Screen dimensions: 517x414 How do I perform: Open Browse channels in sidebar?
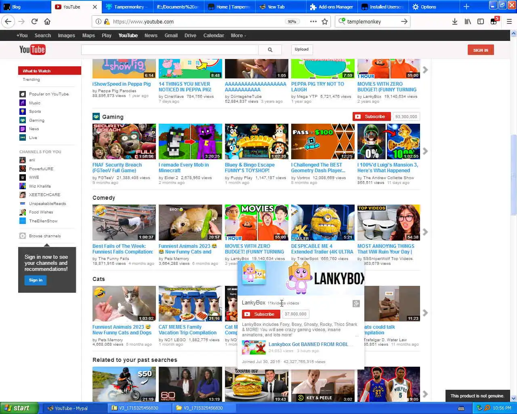pyautogui.click(x=40, y=236)
